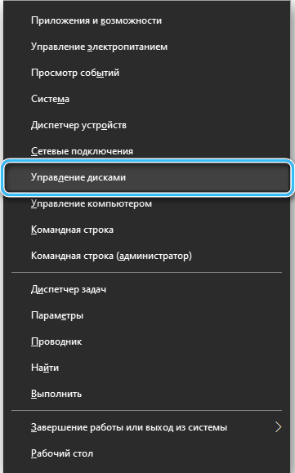Launch Диспетчер устройств
The width and height of the screenshot is (295, 473).
click(147, 125)
